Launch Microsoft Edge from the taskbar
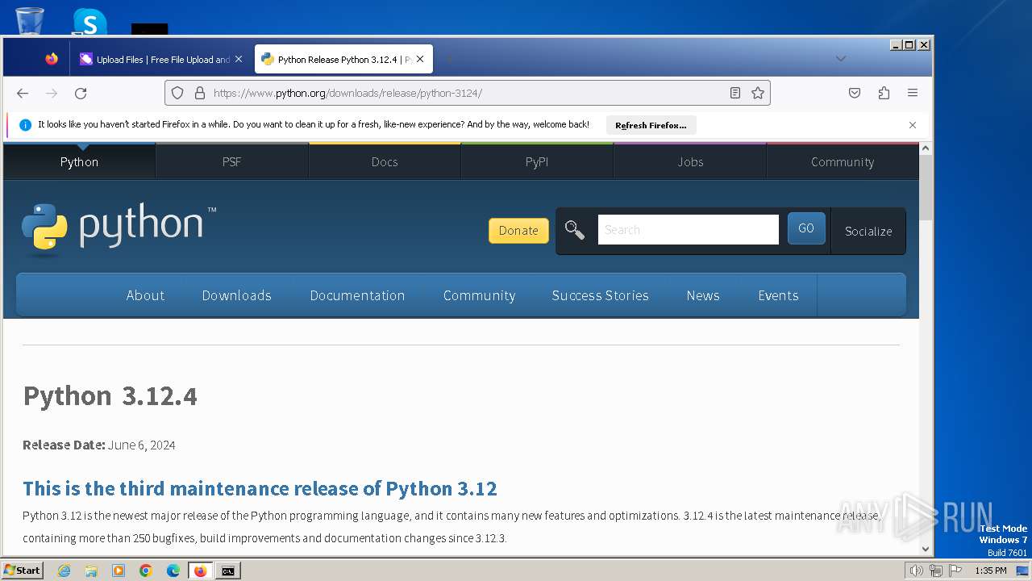This screenshot has width=1032, height=581. coord(173,571)
